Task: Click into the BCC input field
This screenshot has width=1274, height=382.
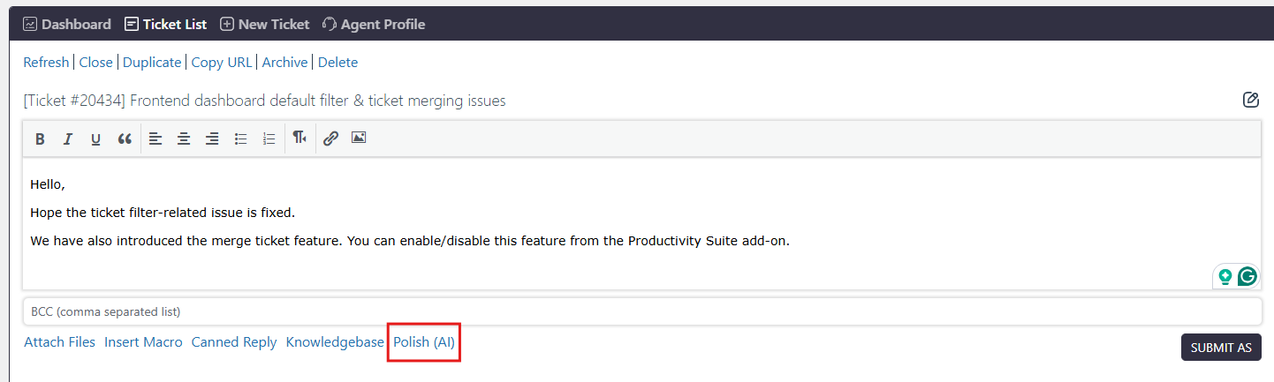Action: tap(641, 311)
